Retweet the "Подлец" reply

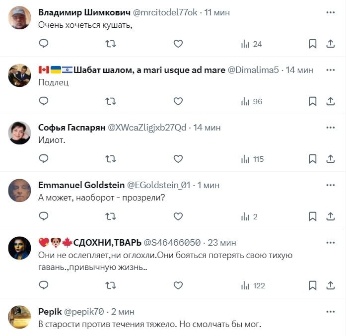tap(111, 101)
